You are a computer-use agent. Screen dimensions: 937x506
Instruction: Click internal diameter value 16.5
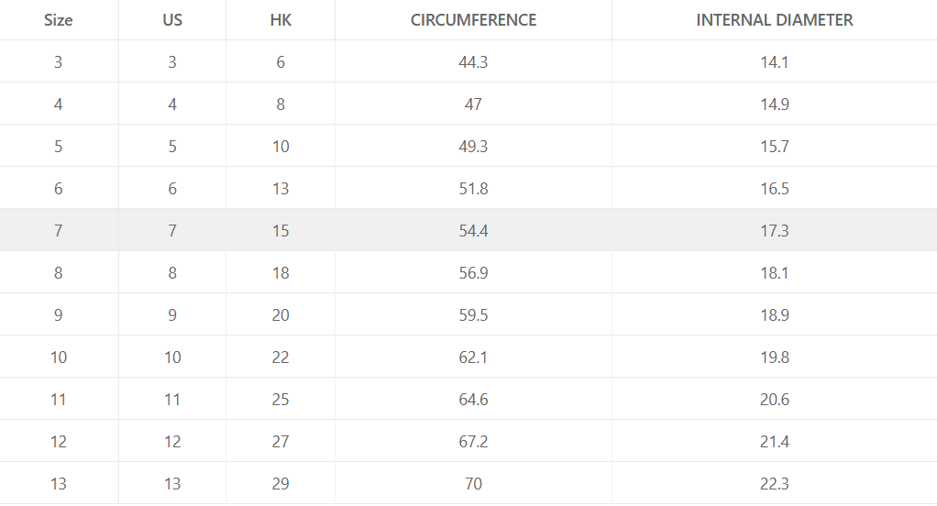click(x=775, y=189)
